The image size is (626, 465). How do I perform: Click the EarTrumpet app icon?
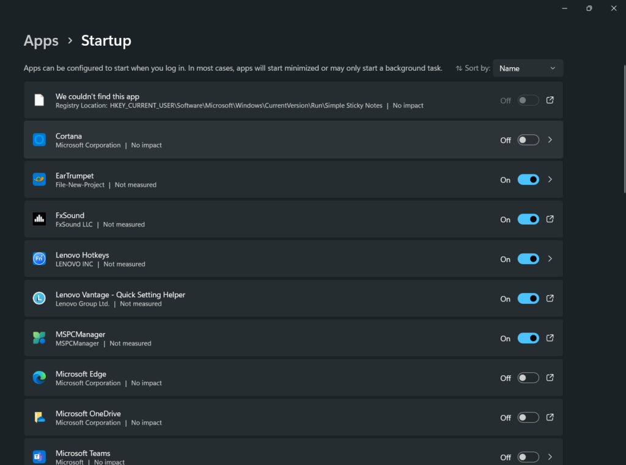tap(39, 179)
